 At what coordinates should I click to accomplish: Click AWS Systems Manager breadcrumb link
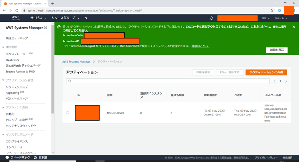coord(76,61)
